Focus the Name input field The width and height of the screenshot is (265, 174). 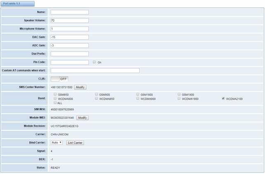pos(70,12)
